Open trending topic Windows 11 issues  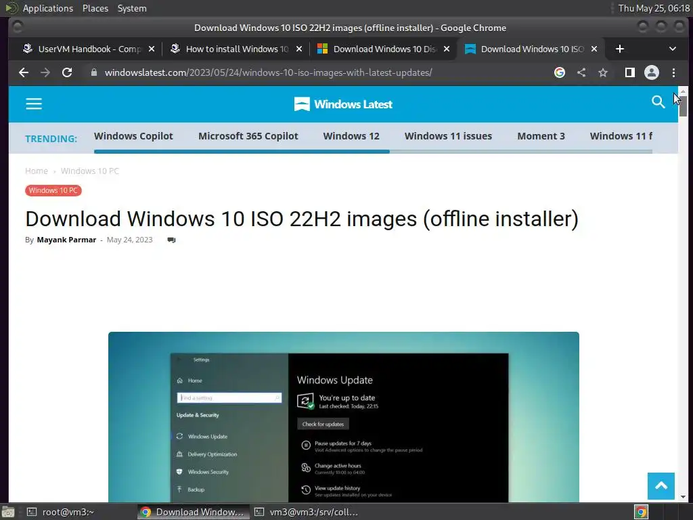point(448,136)
